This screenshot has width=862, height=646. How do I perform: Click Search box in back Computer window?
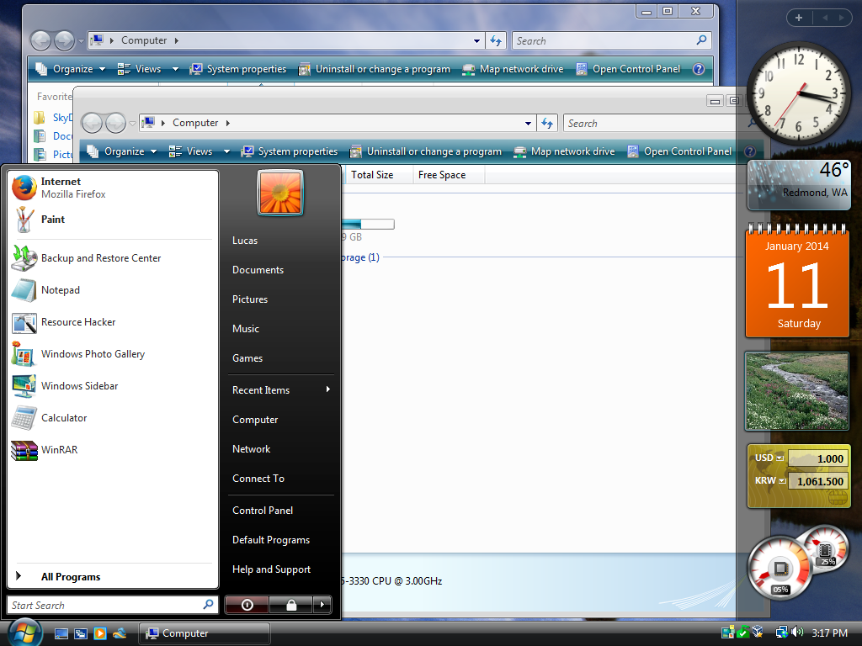tap(612, 40)
